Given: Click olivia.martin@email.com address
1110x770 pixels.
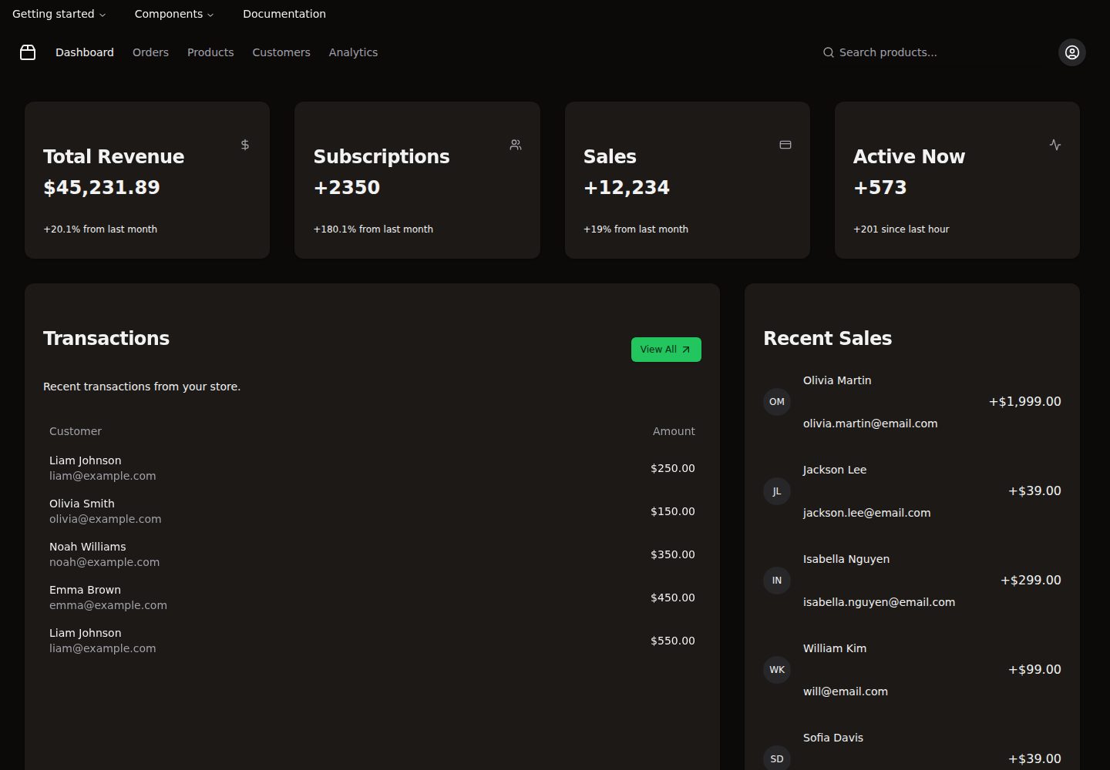Looking at the screenshot, I should click(870, 423).
